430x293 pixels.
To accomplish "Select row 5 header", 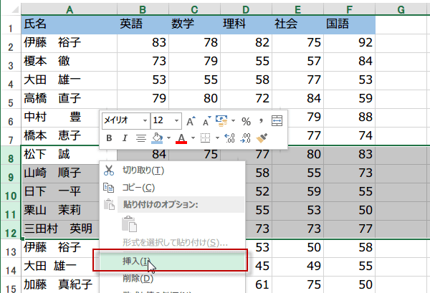I will 11,100.
